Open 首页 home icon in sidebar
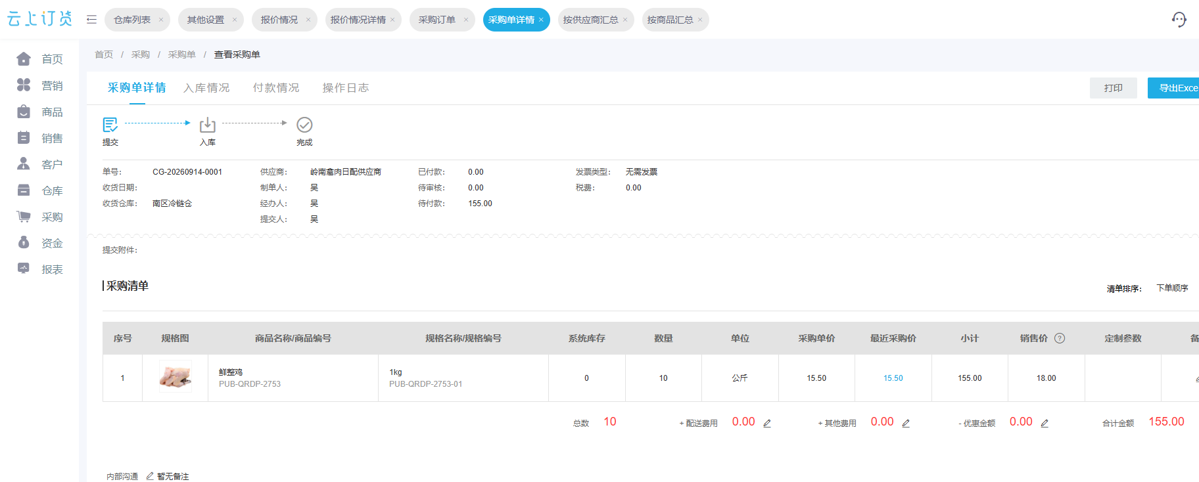The width and height of the screenshot is (1199, 482). click(24, 59)
